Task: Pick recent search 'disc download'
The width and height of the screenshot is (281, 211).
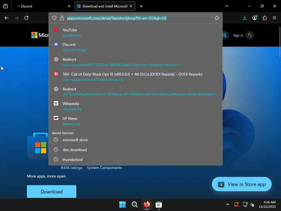Action: (x=136, y=150)
